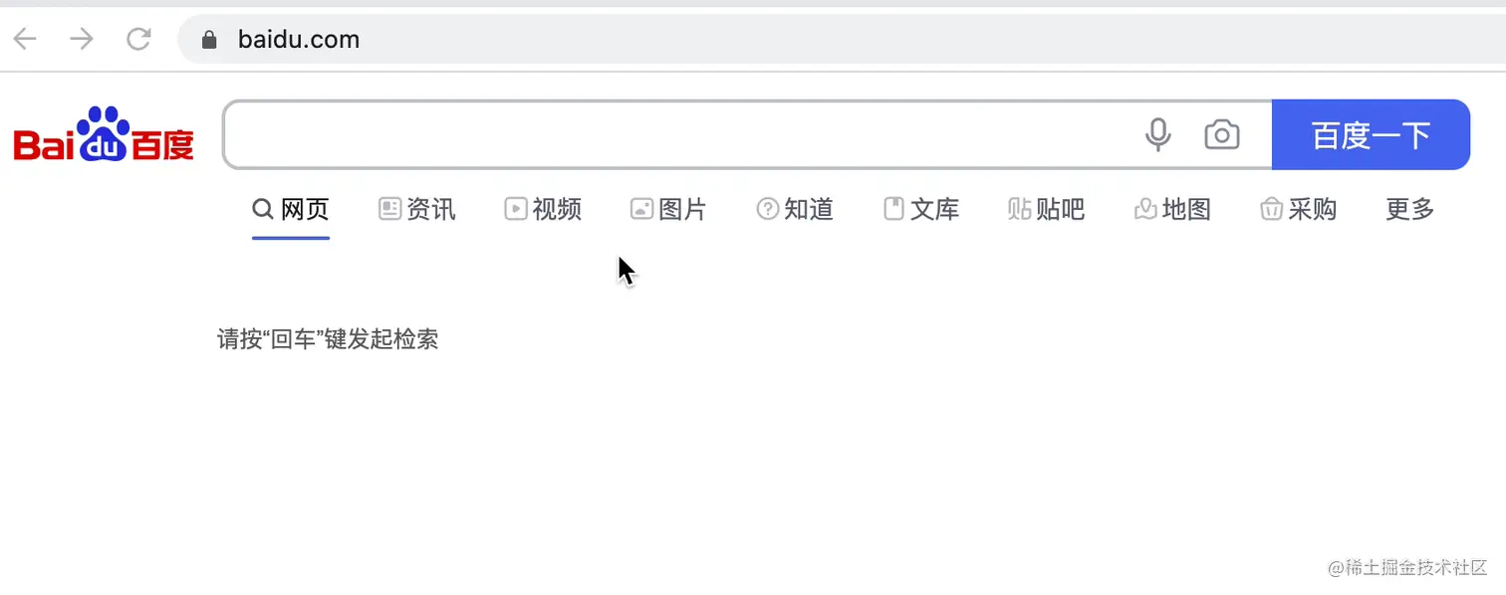The width and height of the screenshot is (1506, 595).
Task: Open the 贴吧 tab
Action: pos(1047,209)
